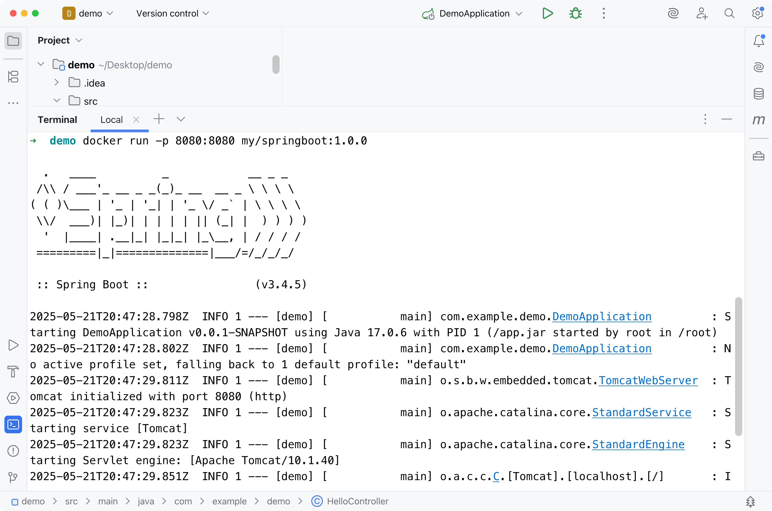Close the Local terminal tab

click(136, 120)
